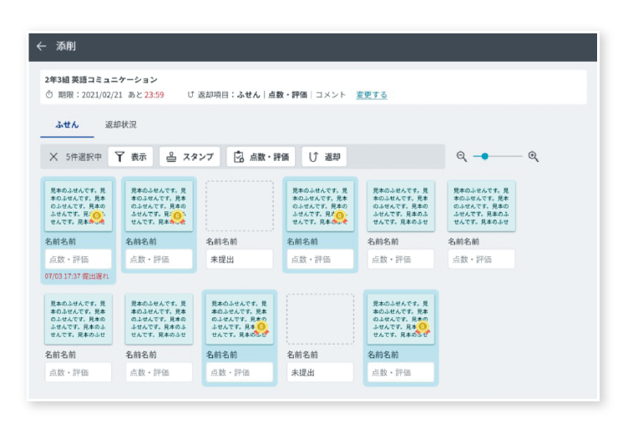Open the 点数・評価 scoring tool

coord(261,157)
